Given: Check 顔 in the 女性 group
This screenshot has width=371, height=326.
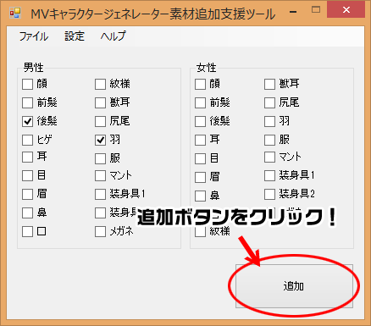Looking at the screenshot, I should [x=200, y=84].
